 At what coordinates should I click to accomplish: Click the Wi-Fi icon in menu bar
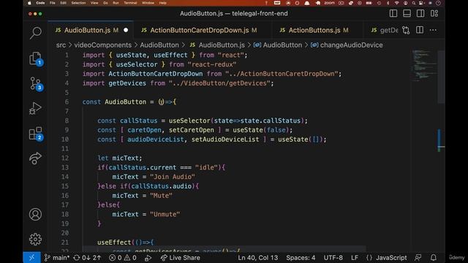[x=396, y=3]
